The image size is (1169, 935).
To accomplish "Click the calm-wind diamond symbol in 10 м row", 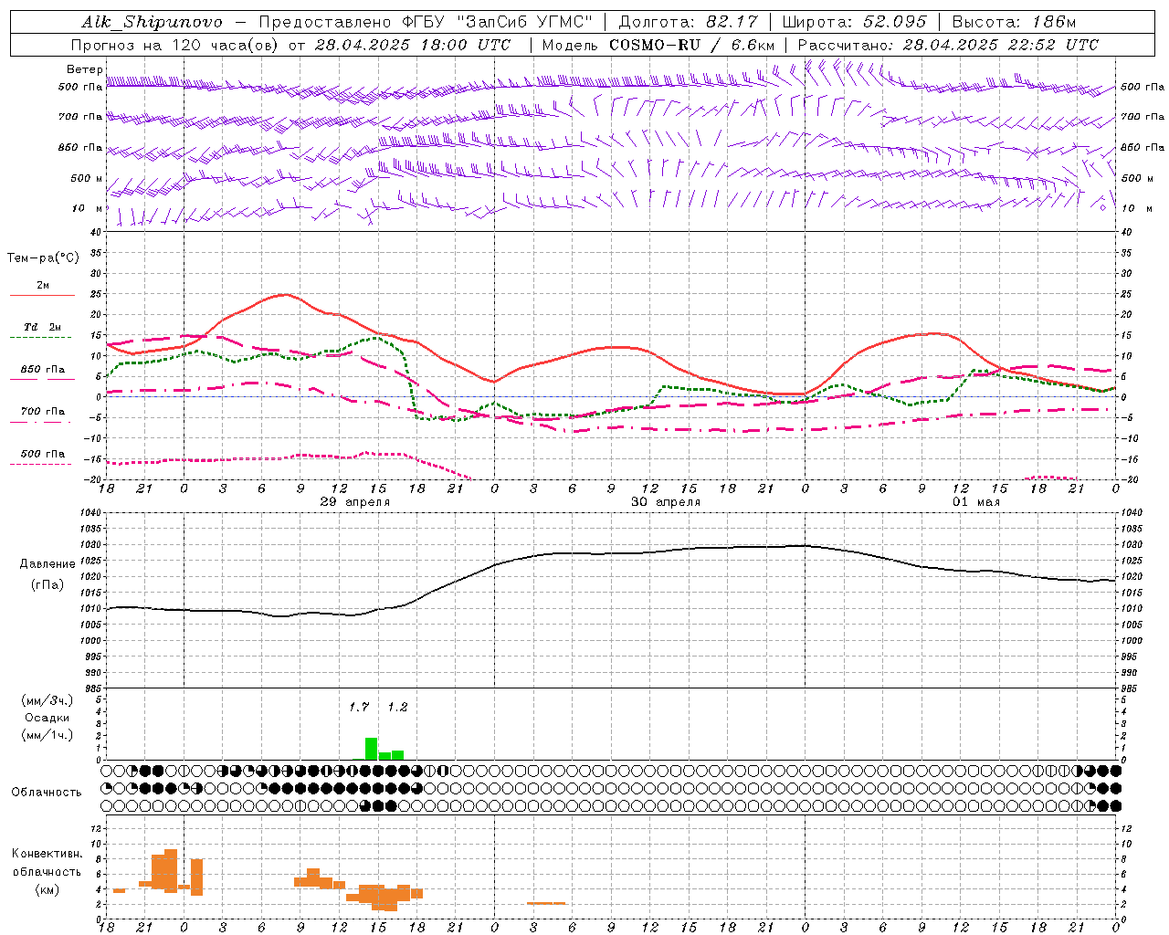I will [1102, 207].
